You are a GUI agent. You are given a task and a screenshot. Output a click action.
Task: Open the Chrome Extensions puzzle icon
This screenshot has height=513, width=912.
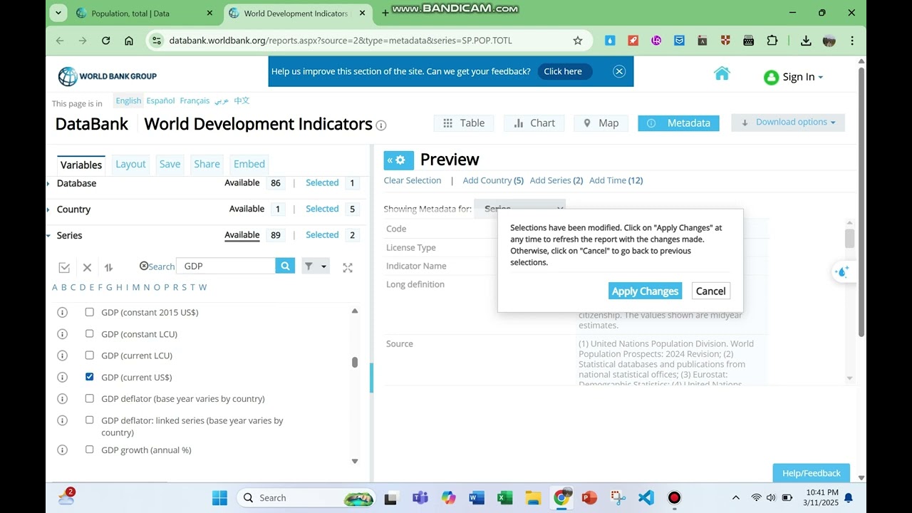coord(772,41)
